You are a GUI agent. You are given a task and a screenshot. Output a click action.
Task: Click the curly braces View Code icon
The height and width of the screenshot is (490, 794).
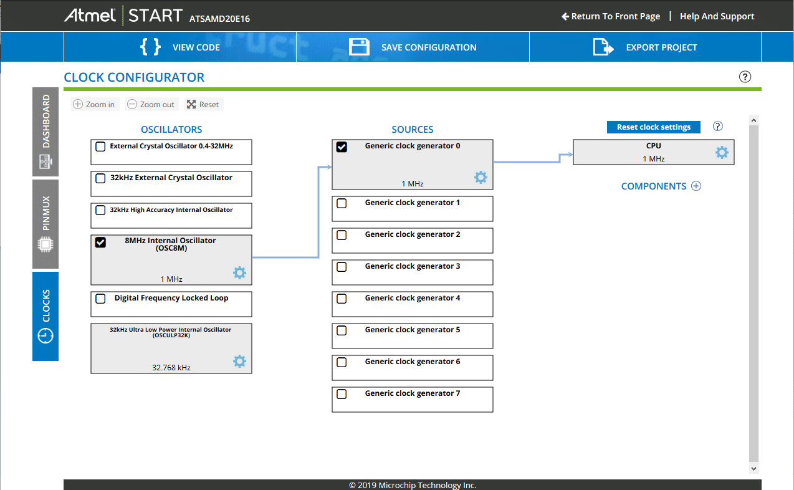point(150,47)
